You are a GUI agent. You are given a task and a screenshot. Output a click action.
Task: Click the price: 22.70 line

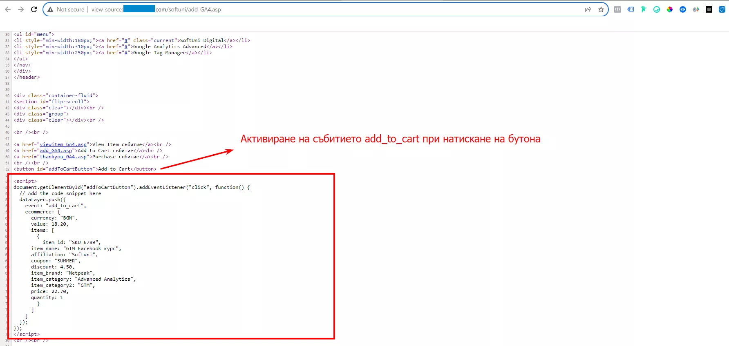tap(50, 291)
